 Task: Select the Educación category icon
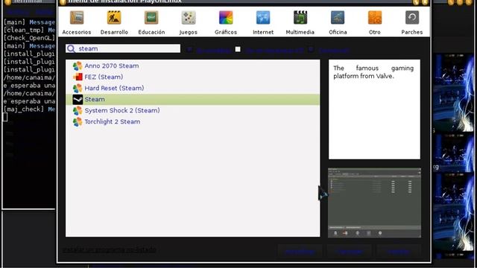pyautogui.click(x=151, y=18)
